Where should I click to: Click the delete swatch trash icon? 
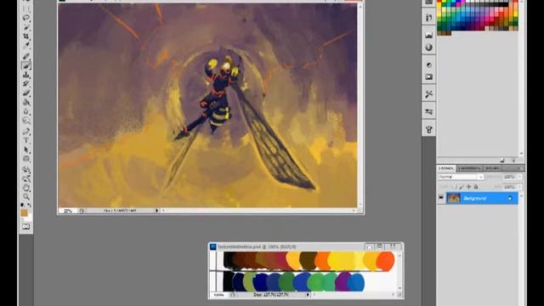tap(513, 161)
